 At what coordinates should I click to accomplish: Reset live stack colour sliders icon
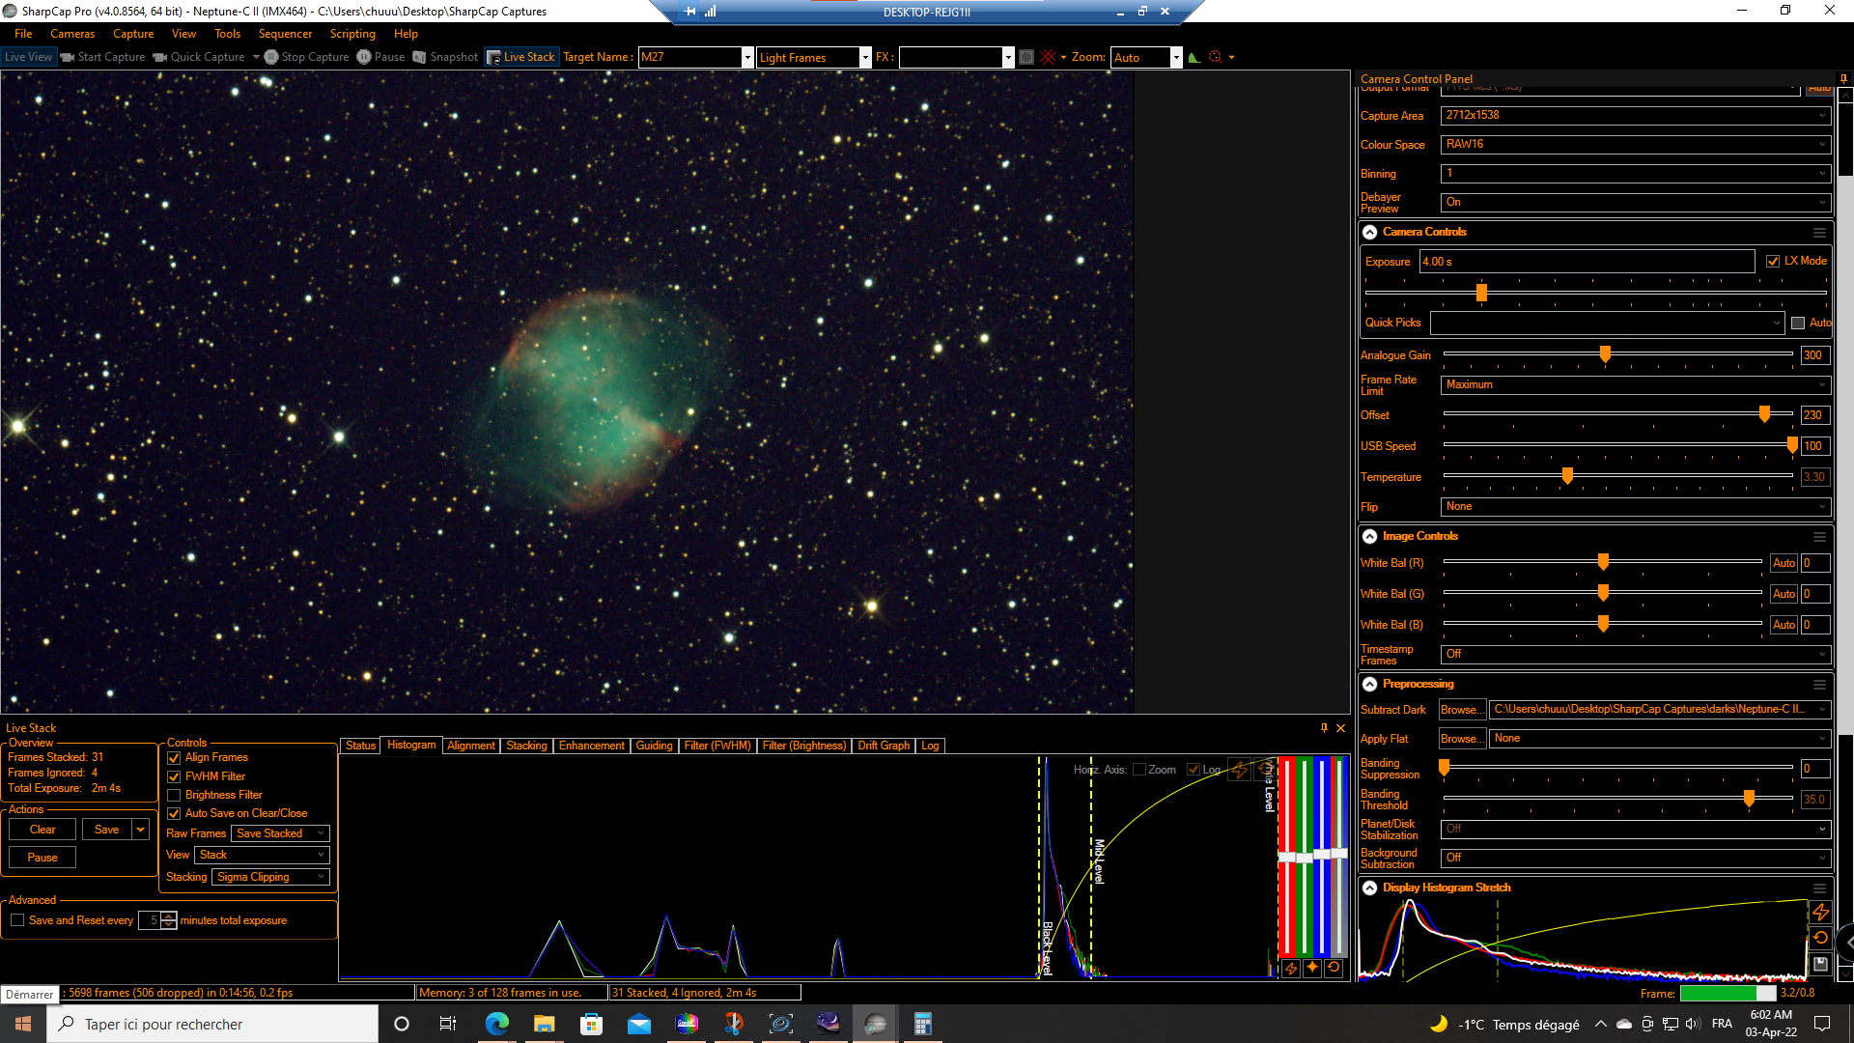click(x=1334, y=968)
